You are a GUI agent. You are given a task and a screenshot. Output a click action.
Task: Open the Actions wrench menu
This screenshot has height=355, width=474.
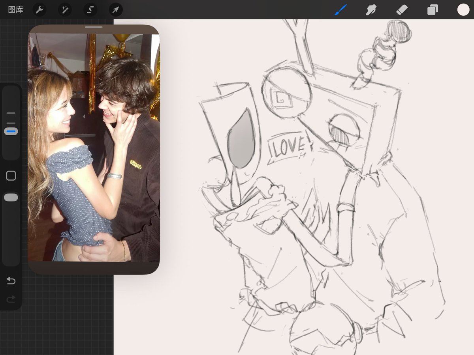(39, 9)
